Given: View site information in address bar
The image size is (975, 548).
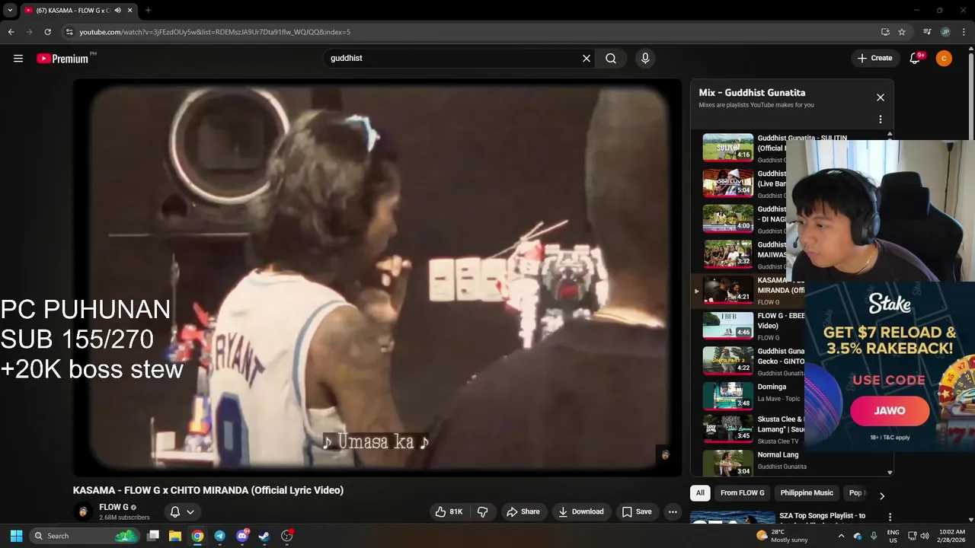Looking at the screenshot, I should pos(69,32).
